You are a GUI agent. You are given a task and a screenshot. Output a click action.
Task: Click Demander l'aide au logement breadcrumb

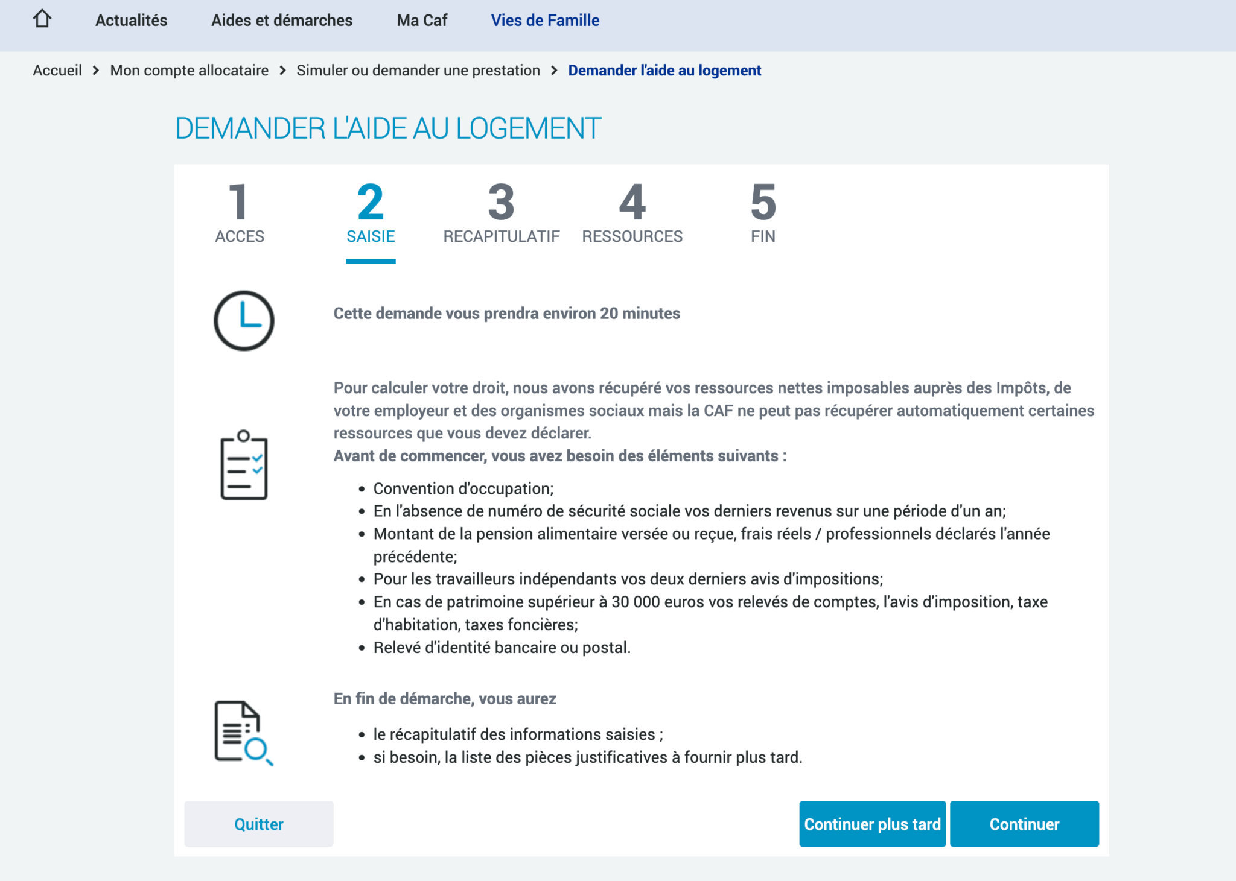(664, 71)
